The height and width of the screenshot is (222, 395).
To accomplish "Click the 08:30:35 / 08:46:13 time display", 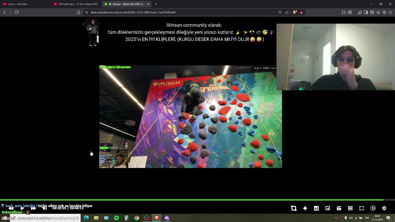I will [68, 208].
